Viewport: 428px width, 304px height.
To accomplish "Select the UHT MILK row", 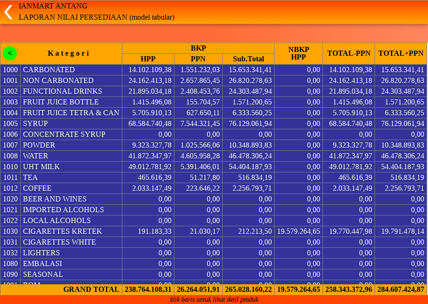I will point(41,167).
